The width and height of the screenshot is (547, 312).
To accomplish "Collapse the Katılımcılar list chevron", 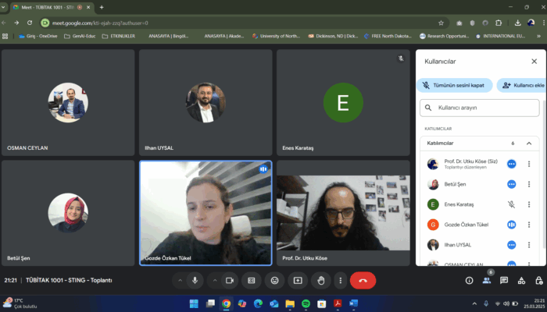I will point(528,144).
